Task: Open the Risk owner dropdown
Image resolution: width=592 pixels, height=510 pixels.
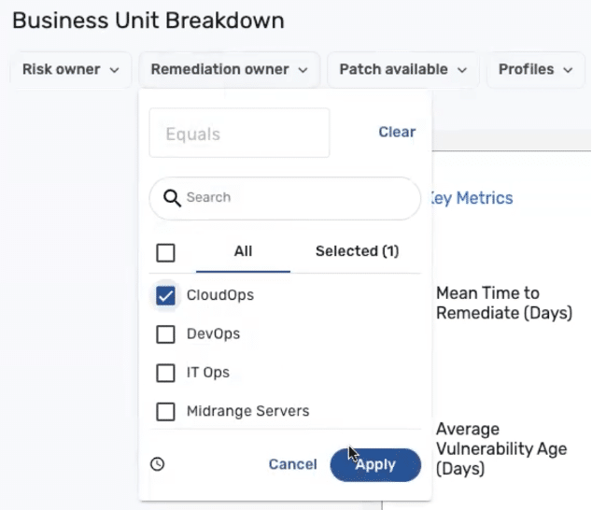Action: pos(70,70)
